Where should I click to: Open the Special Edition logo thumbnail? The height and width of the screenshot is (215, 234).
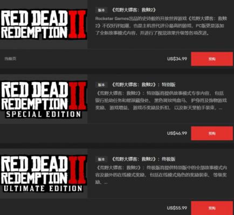[44, 99]
